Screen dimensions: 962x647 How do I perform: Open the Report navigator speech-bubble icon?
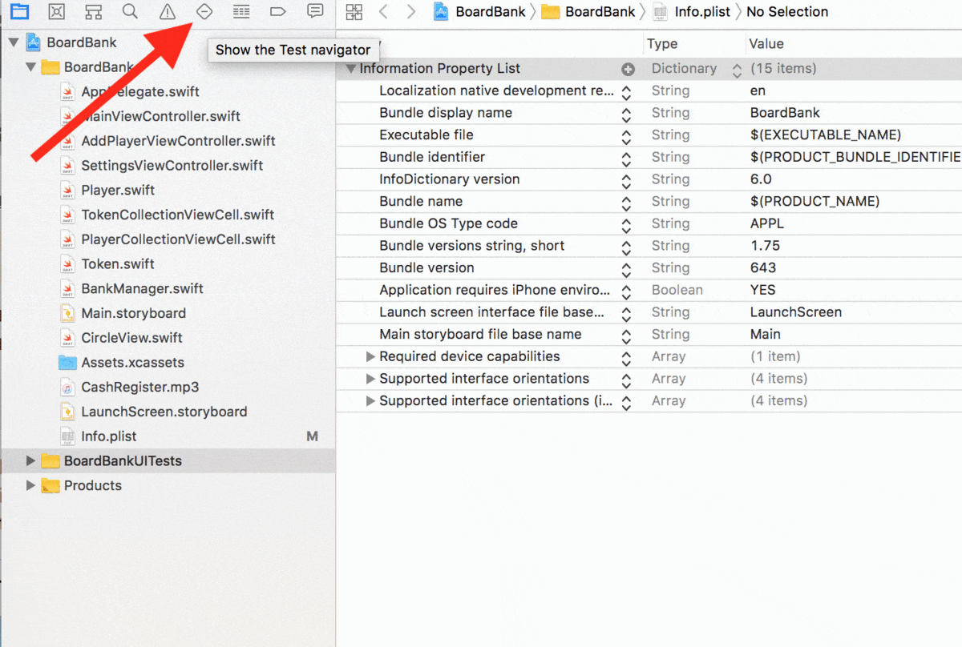[316, 11]
